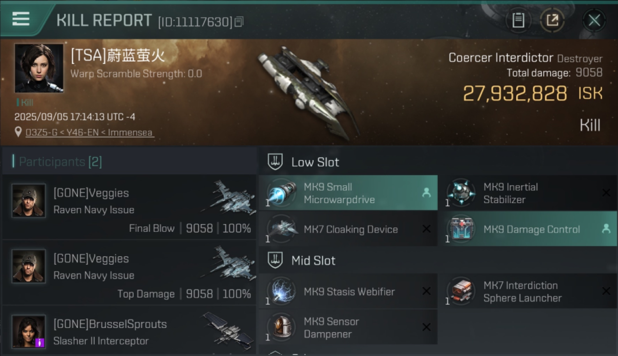Viewport: 618px width, 356px height.
Task: Open the Participants tab header
Action: pos(60,162)
